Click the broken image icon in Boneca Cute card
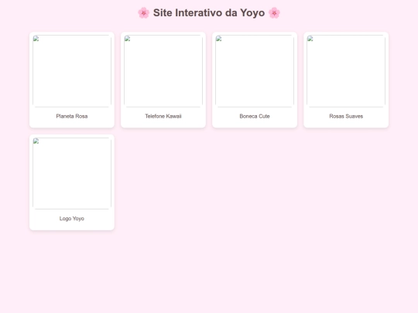 point(219,39)
